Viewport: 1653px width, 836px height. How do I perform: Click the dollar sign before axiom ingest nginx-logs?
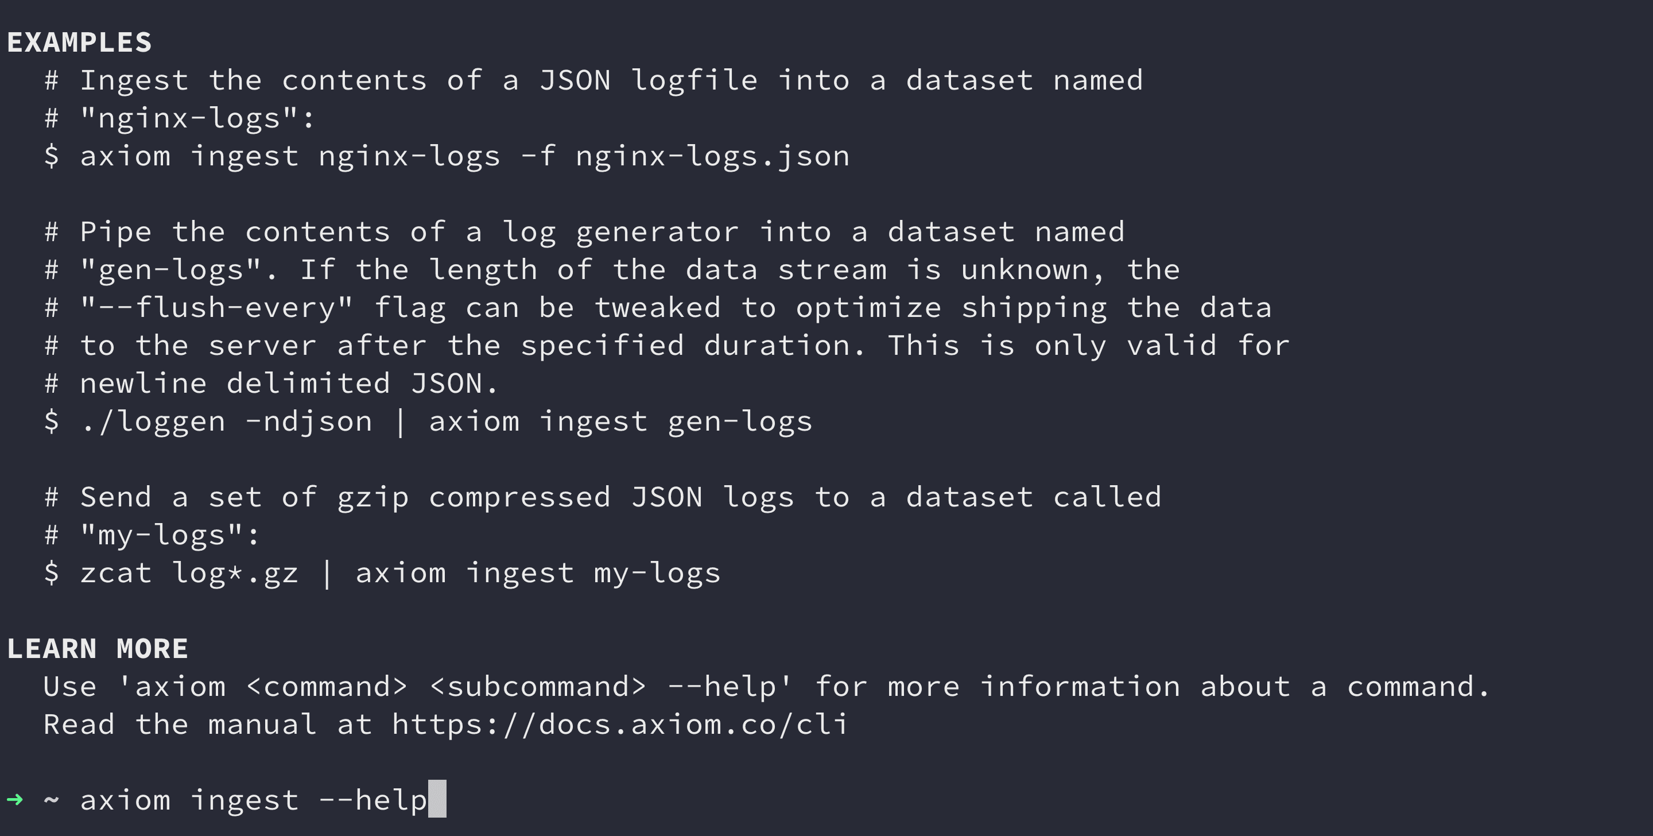(x=51, y=156)
